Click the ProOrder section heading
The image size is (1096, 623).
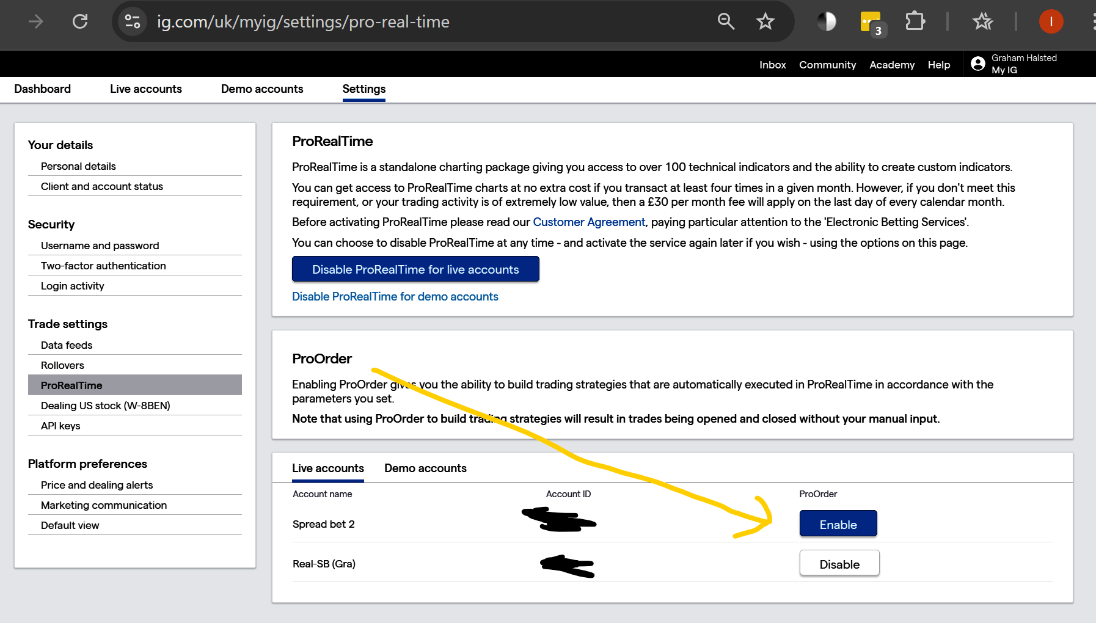[322, 359]
